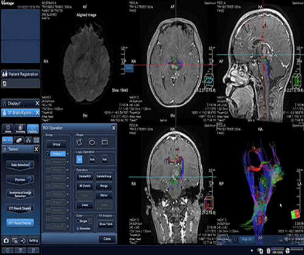The height and width of the screenshot is (255, 304).
Task: Click the 3D block icon in tool row
Action: tap(19, 140)
